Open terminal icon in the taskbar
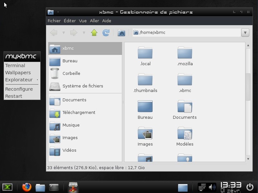The image size is (258, 193). pyautogui.click(x=54, y=187)
